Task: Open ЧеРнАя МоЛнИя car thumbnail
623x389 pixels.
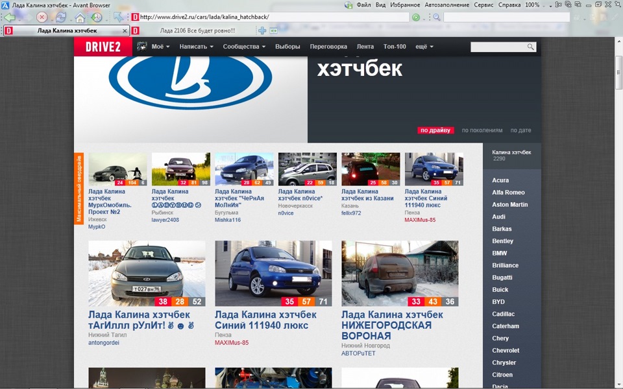Action: coord(244,169)
